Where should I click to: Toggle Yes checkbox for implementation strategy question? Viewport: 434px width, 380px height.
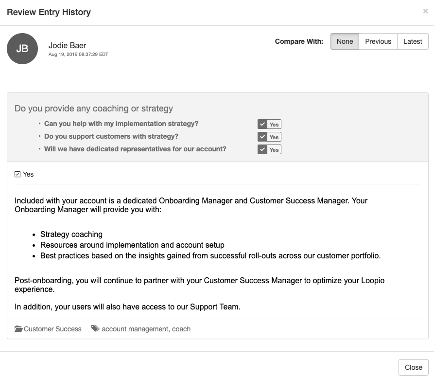pyautogui.click(x=263, y=124)
